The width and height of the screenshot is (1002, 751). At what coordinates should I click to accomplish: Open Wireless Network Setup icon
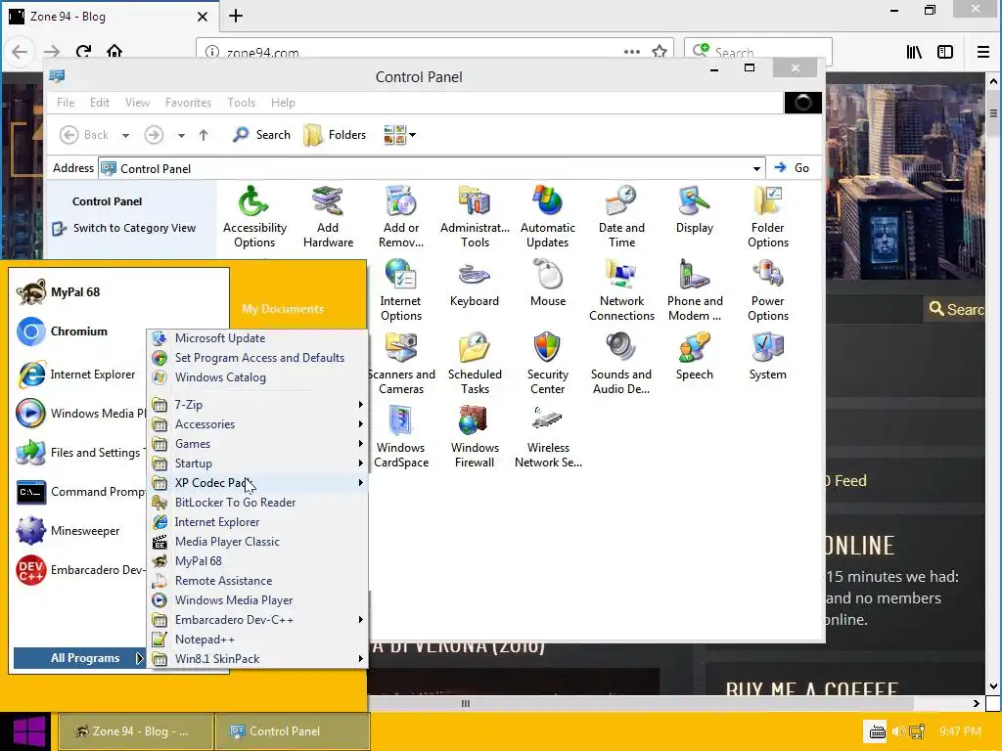pos(548,437)
